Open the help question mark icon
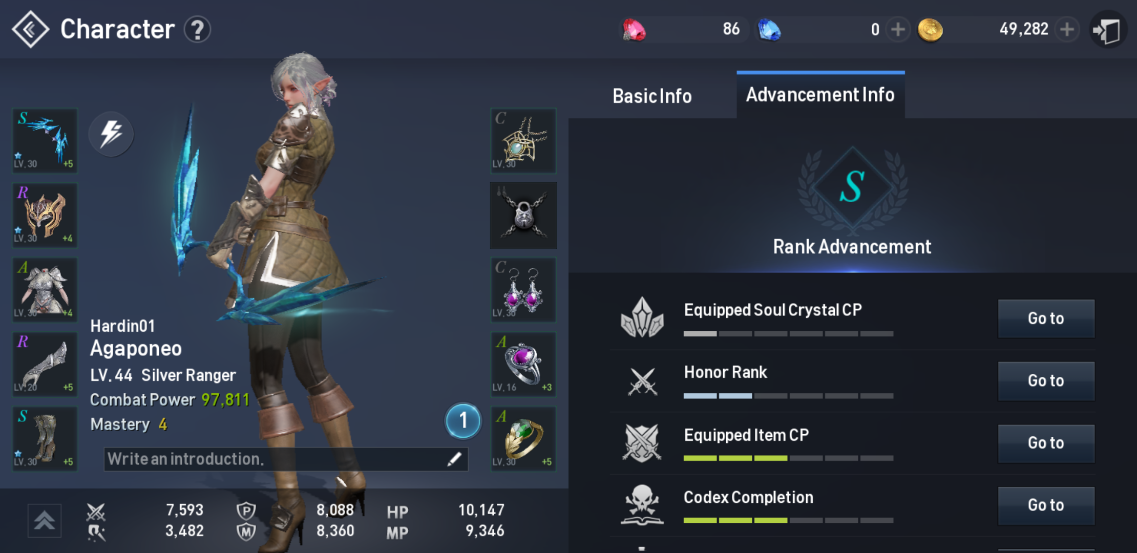1137x553 pixels. tap(198, 30)
